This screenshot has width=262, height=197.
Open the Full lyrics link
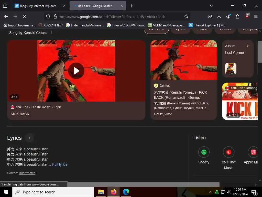(x=60, y=164)
